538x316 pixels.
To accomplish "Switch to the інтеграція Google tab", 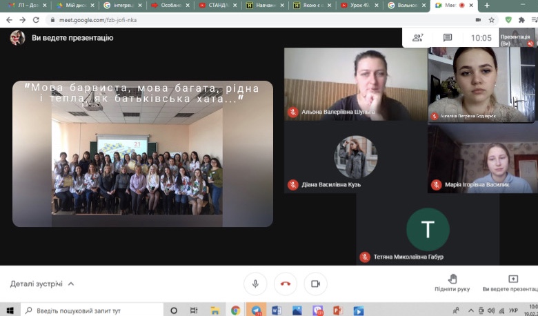I will [122, 6].
